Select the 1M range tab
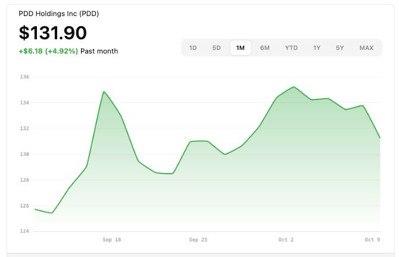The height and width of the screenshot is (257, 399). (x=241, y=48)
